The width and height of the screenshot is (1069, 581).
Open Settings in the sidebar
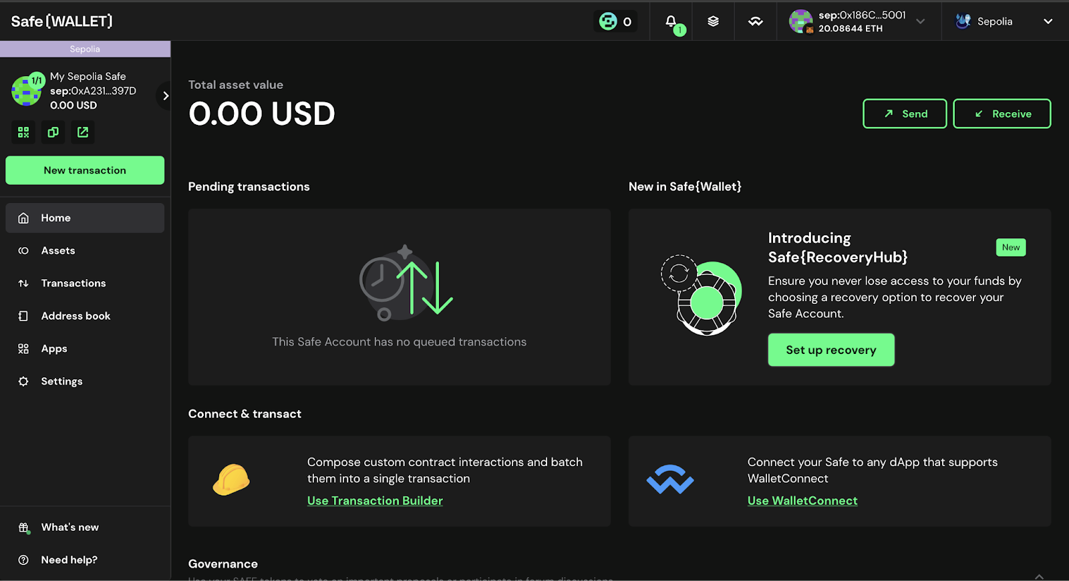61,381
